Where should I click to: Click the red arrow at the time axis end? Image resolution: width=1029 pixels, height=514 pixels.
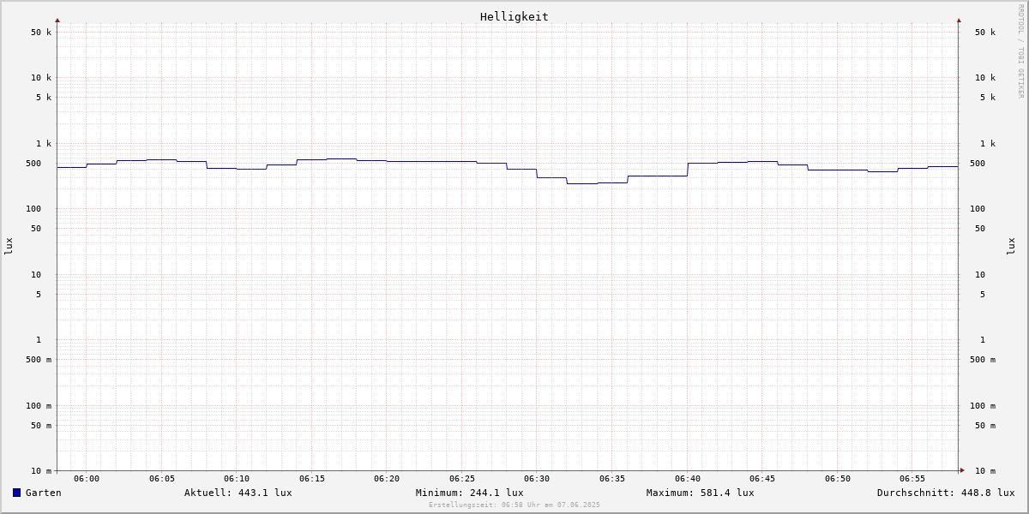[x=962, y=470]
